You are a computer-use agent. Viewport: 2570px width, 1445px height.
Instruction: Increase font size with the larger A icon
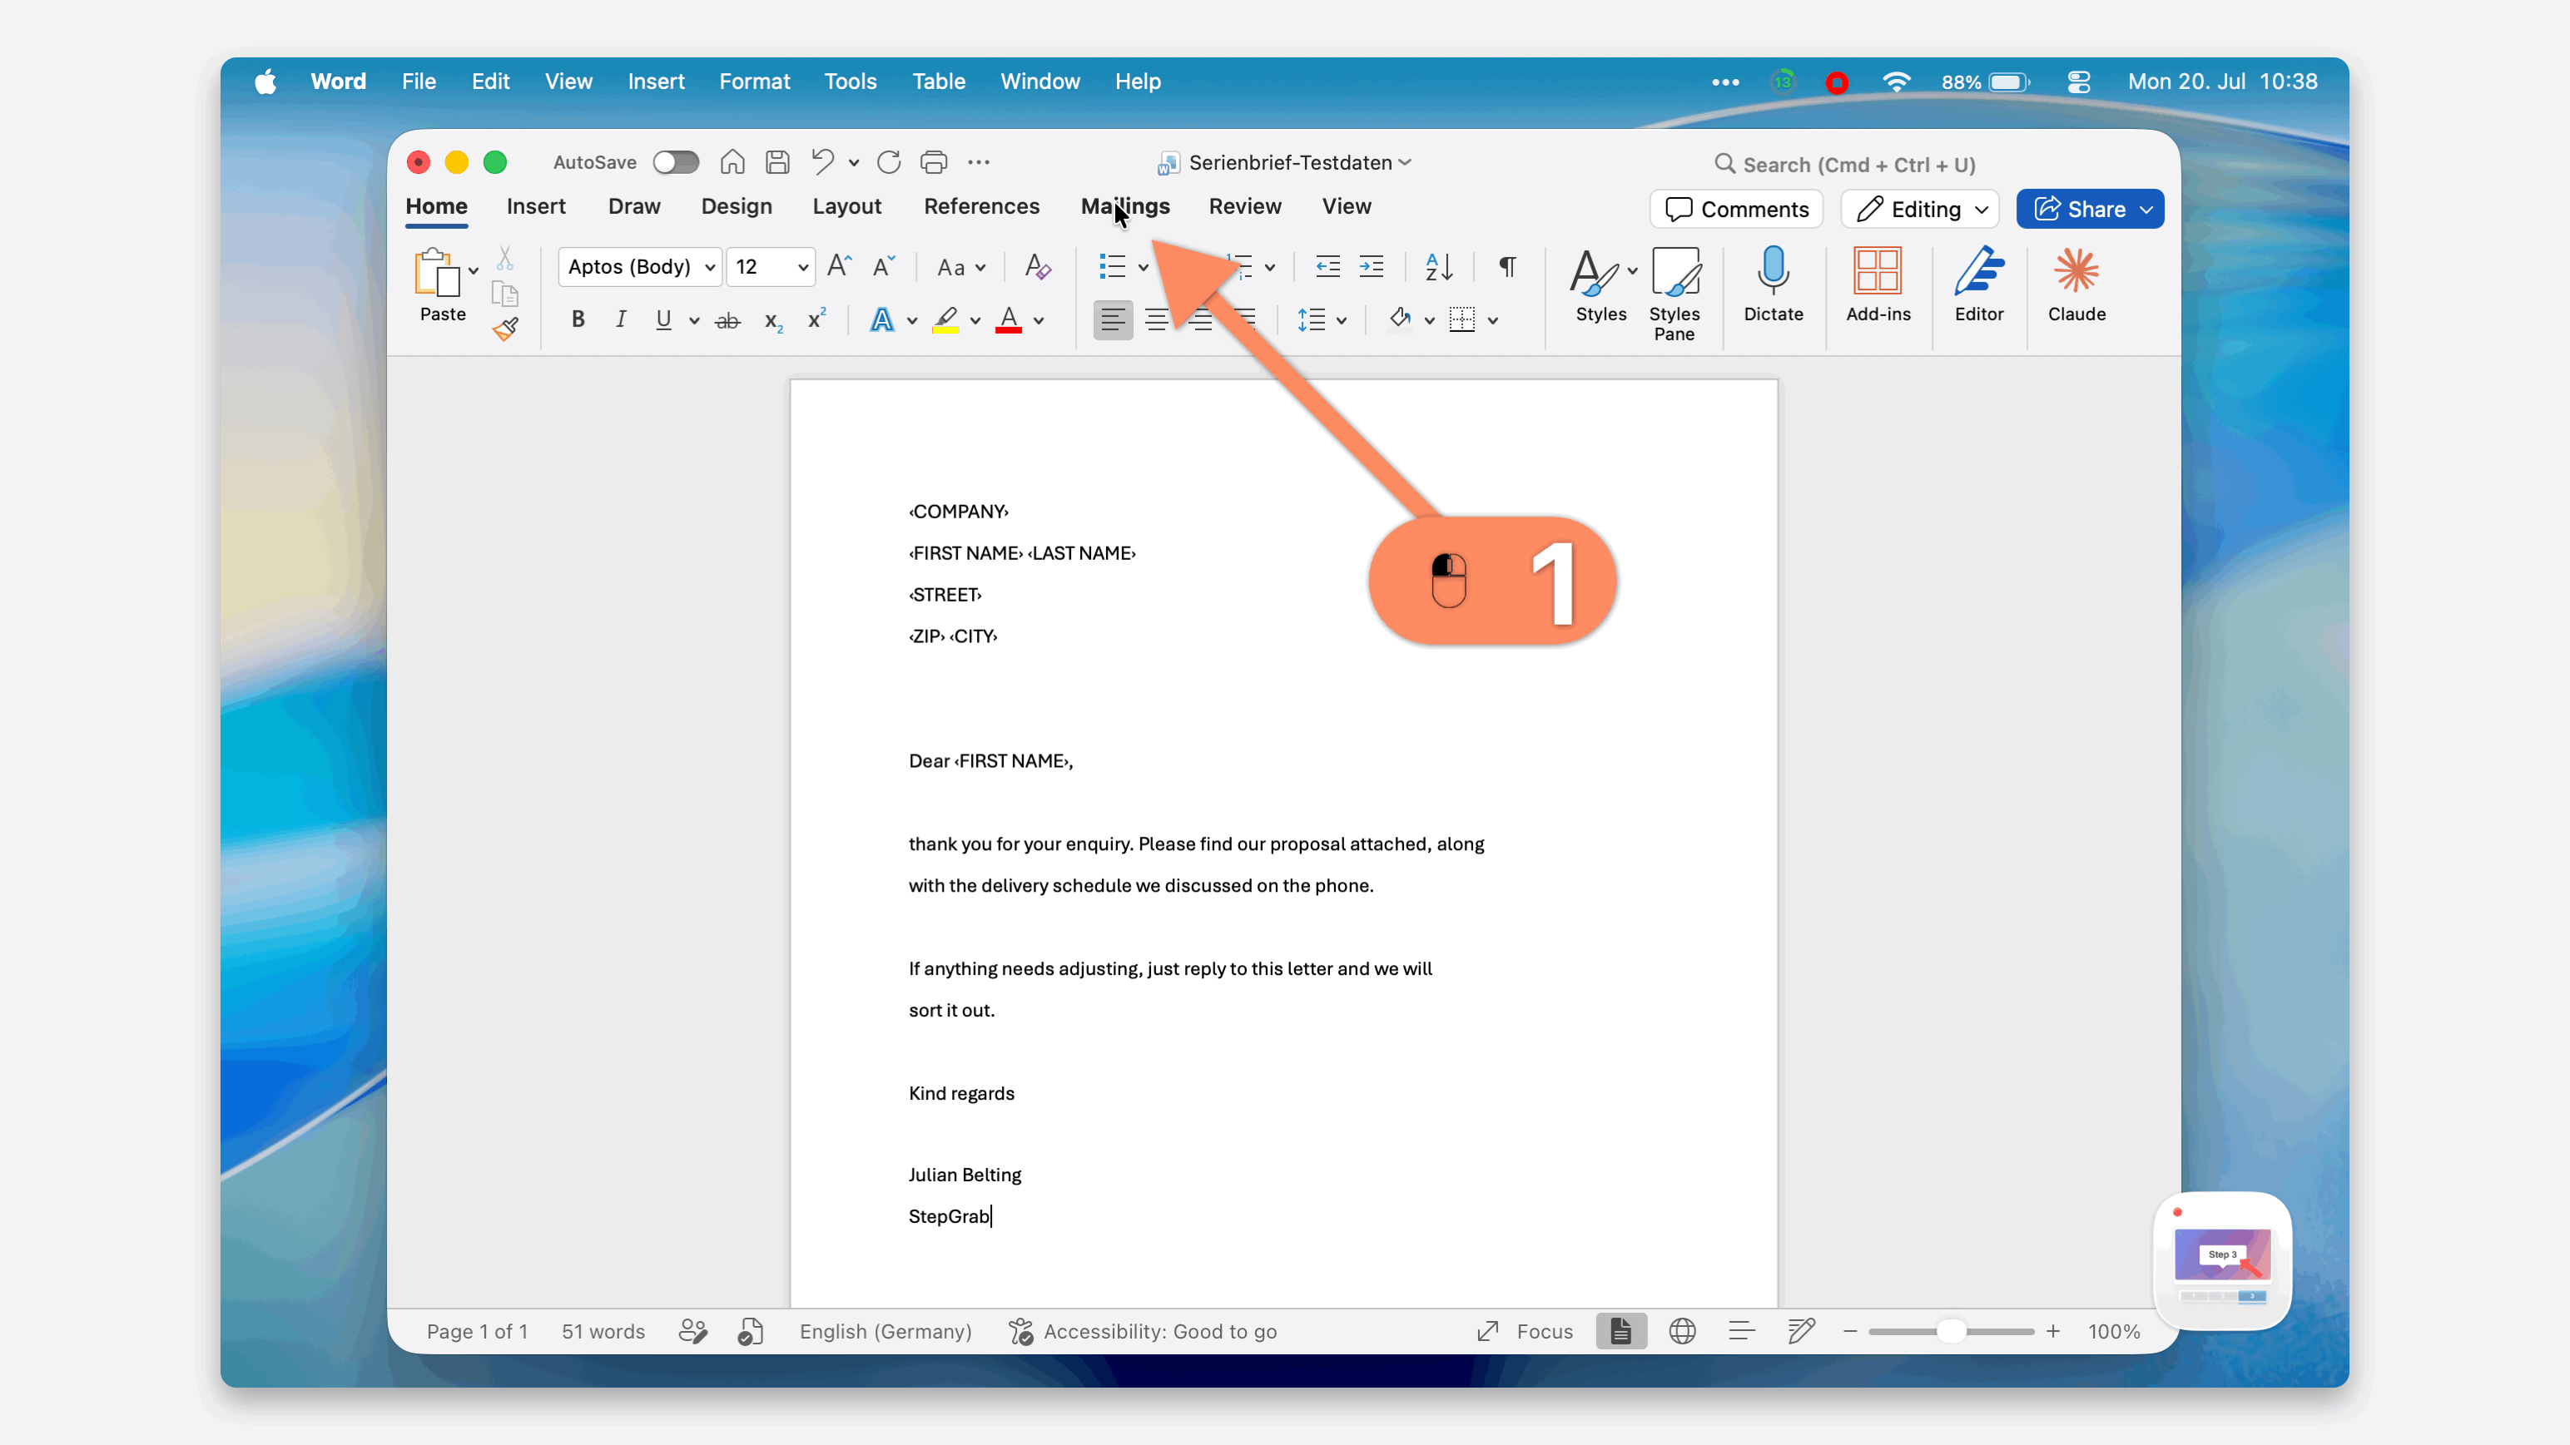[840, 266]
